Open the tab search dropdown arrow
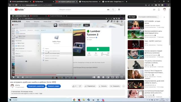Screen dimensions: 181x102 click(155, 1)
